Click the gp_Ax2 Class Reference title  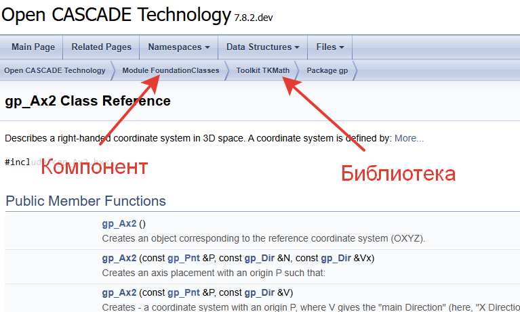click(87, 101)
